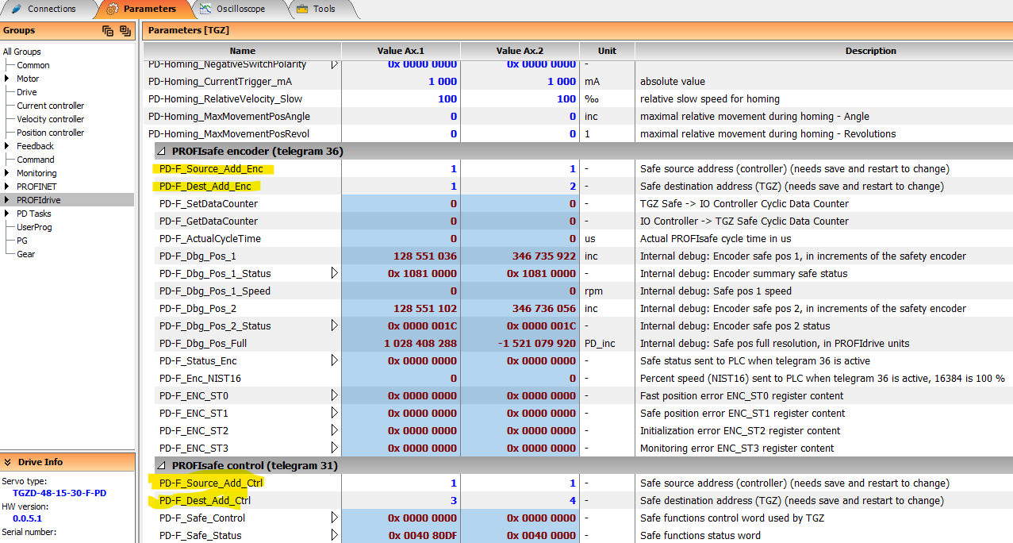Expand the PROFIdrive group arrow
1013x543 pixels.
point(7,200)
